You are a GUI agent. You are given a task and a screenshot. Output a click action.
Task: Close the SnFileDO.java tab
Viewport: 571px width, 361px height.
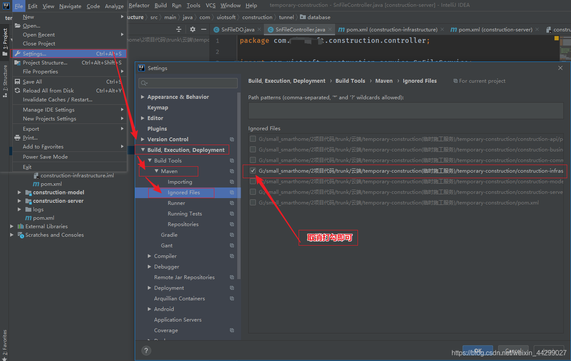coord(259,30)
